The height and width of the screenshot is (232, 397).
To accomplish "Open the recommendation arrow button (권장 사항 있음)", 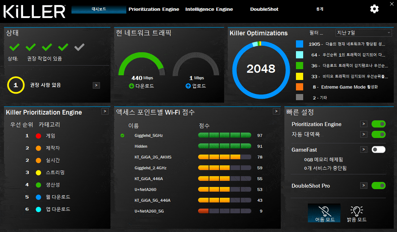I will [96, 85].
